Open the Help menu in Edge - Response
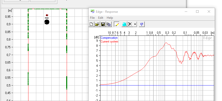The width and height of the screenshot is (222, 101). (x=110, y=18)
